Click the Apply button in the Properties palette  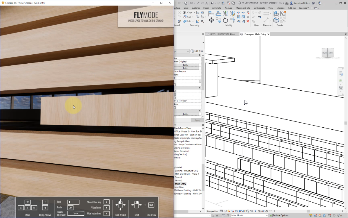[197, 120]
